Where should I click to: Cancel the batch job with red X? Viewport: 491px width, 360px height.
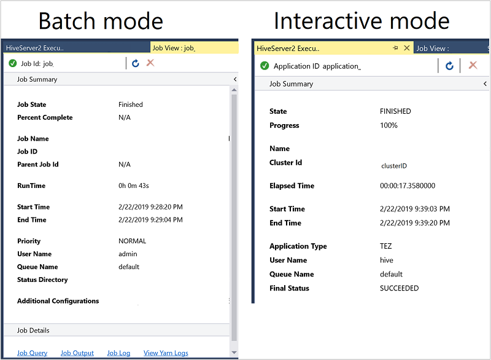pos(150,62)
